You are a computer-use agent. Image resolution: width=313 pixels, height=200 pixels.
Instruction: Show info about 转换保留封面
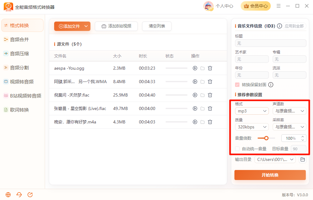tap(271, 85)
